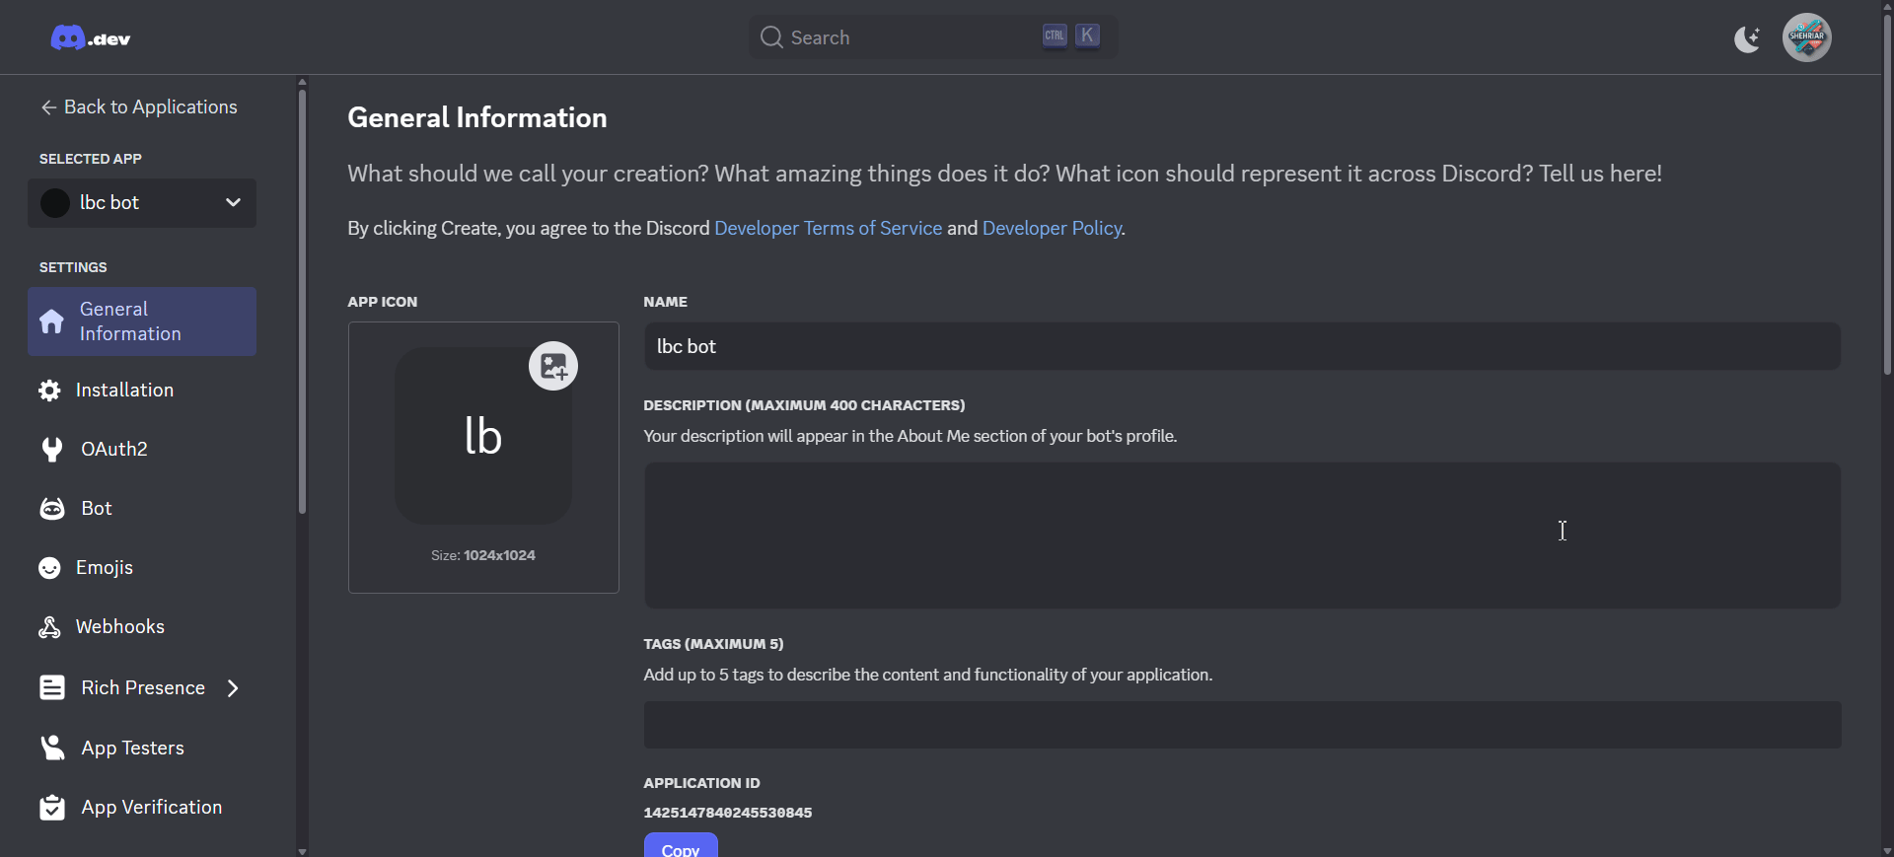
Task: Toggle dark mode moon icon
Action: (1747, 38)
